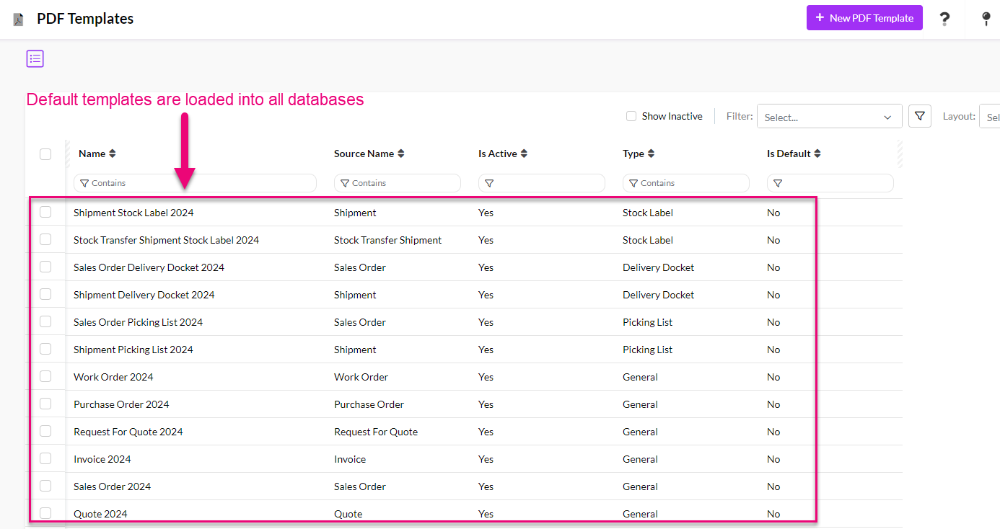The image size is (1000, 529).
Task: Open Purchase Order 2024 template
Action: [x=121, y=404]
